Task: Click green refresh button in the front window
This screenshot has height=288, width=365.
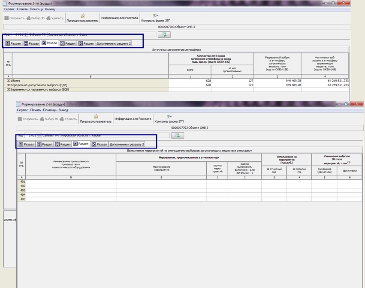Action: (x=178, y=136)
